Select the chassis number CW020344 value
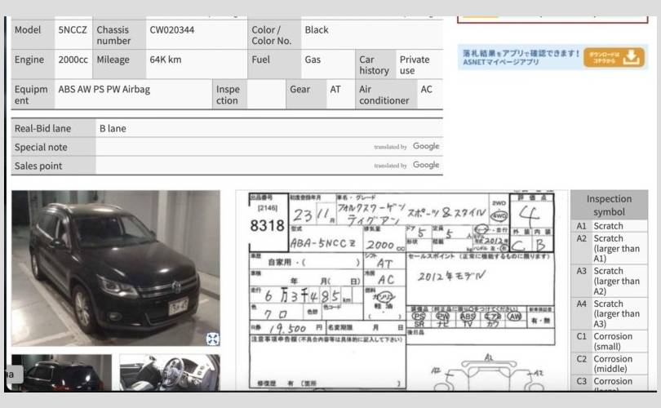This screenshot has height=408, width=661. (172, 30)
